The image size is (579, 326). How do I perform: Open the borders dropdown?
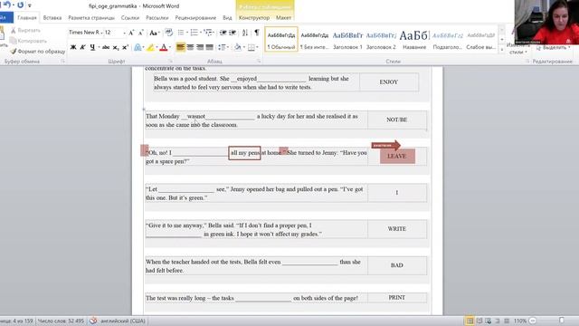point(257,47)
